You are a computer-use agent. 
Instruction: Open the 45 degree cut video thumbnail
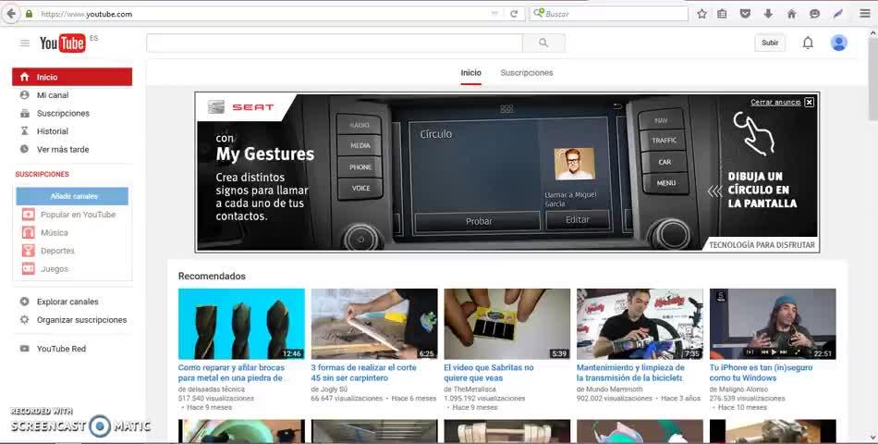[374, 324]
